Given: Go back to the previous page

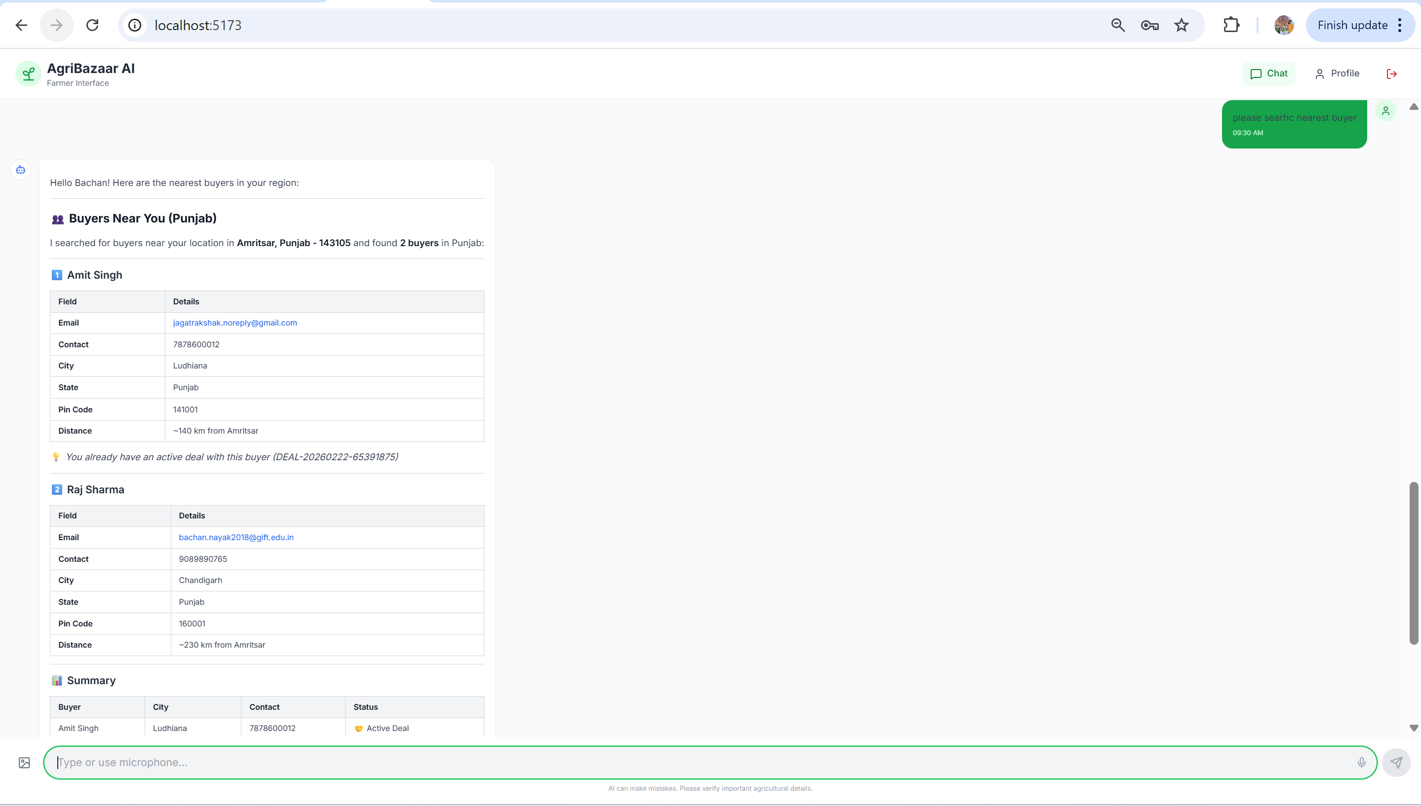Looking at the screenshot, I should [x=21, y=25].
